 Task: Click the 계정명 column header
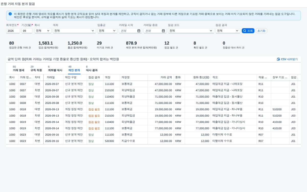(x=134, y=77)
